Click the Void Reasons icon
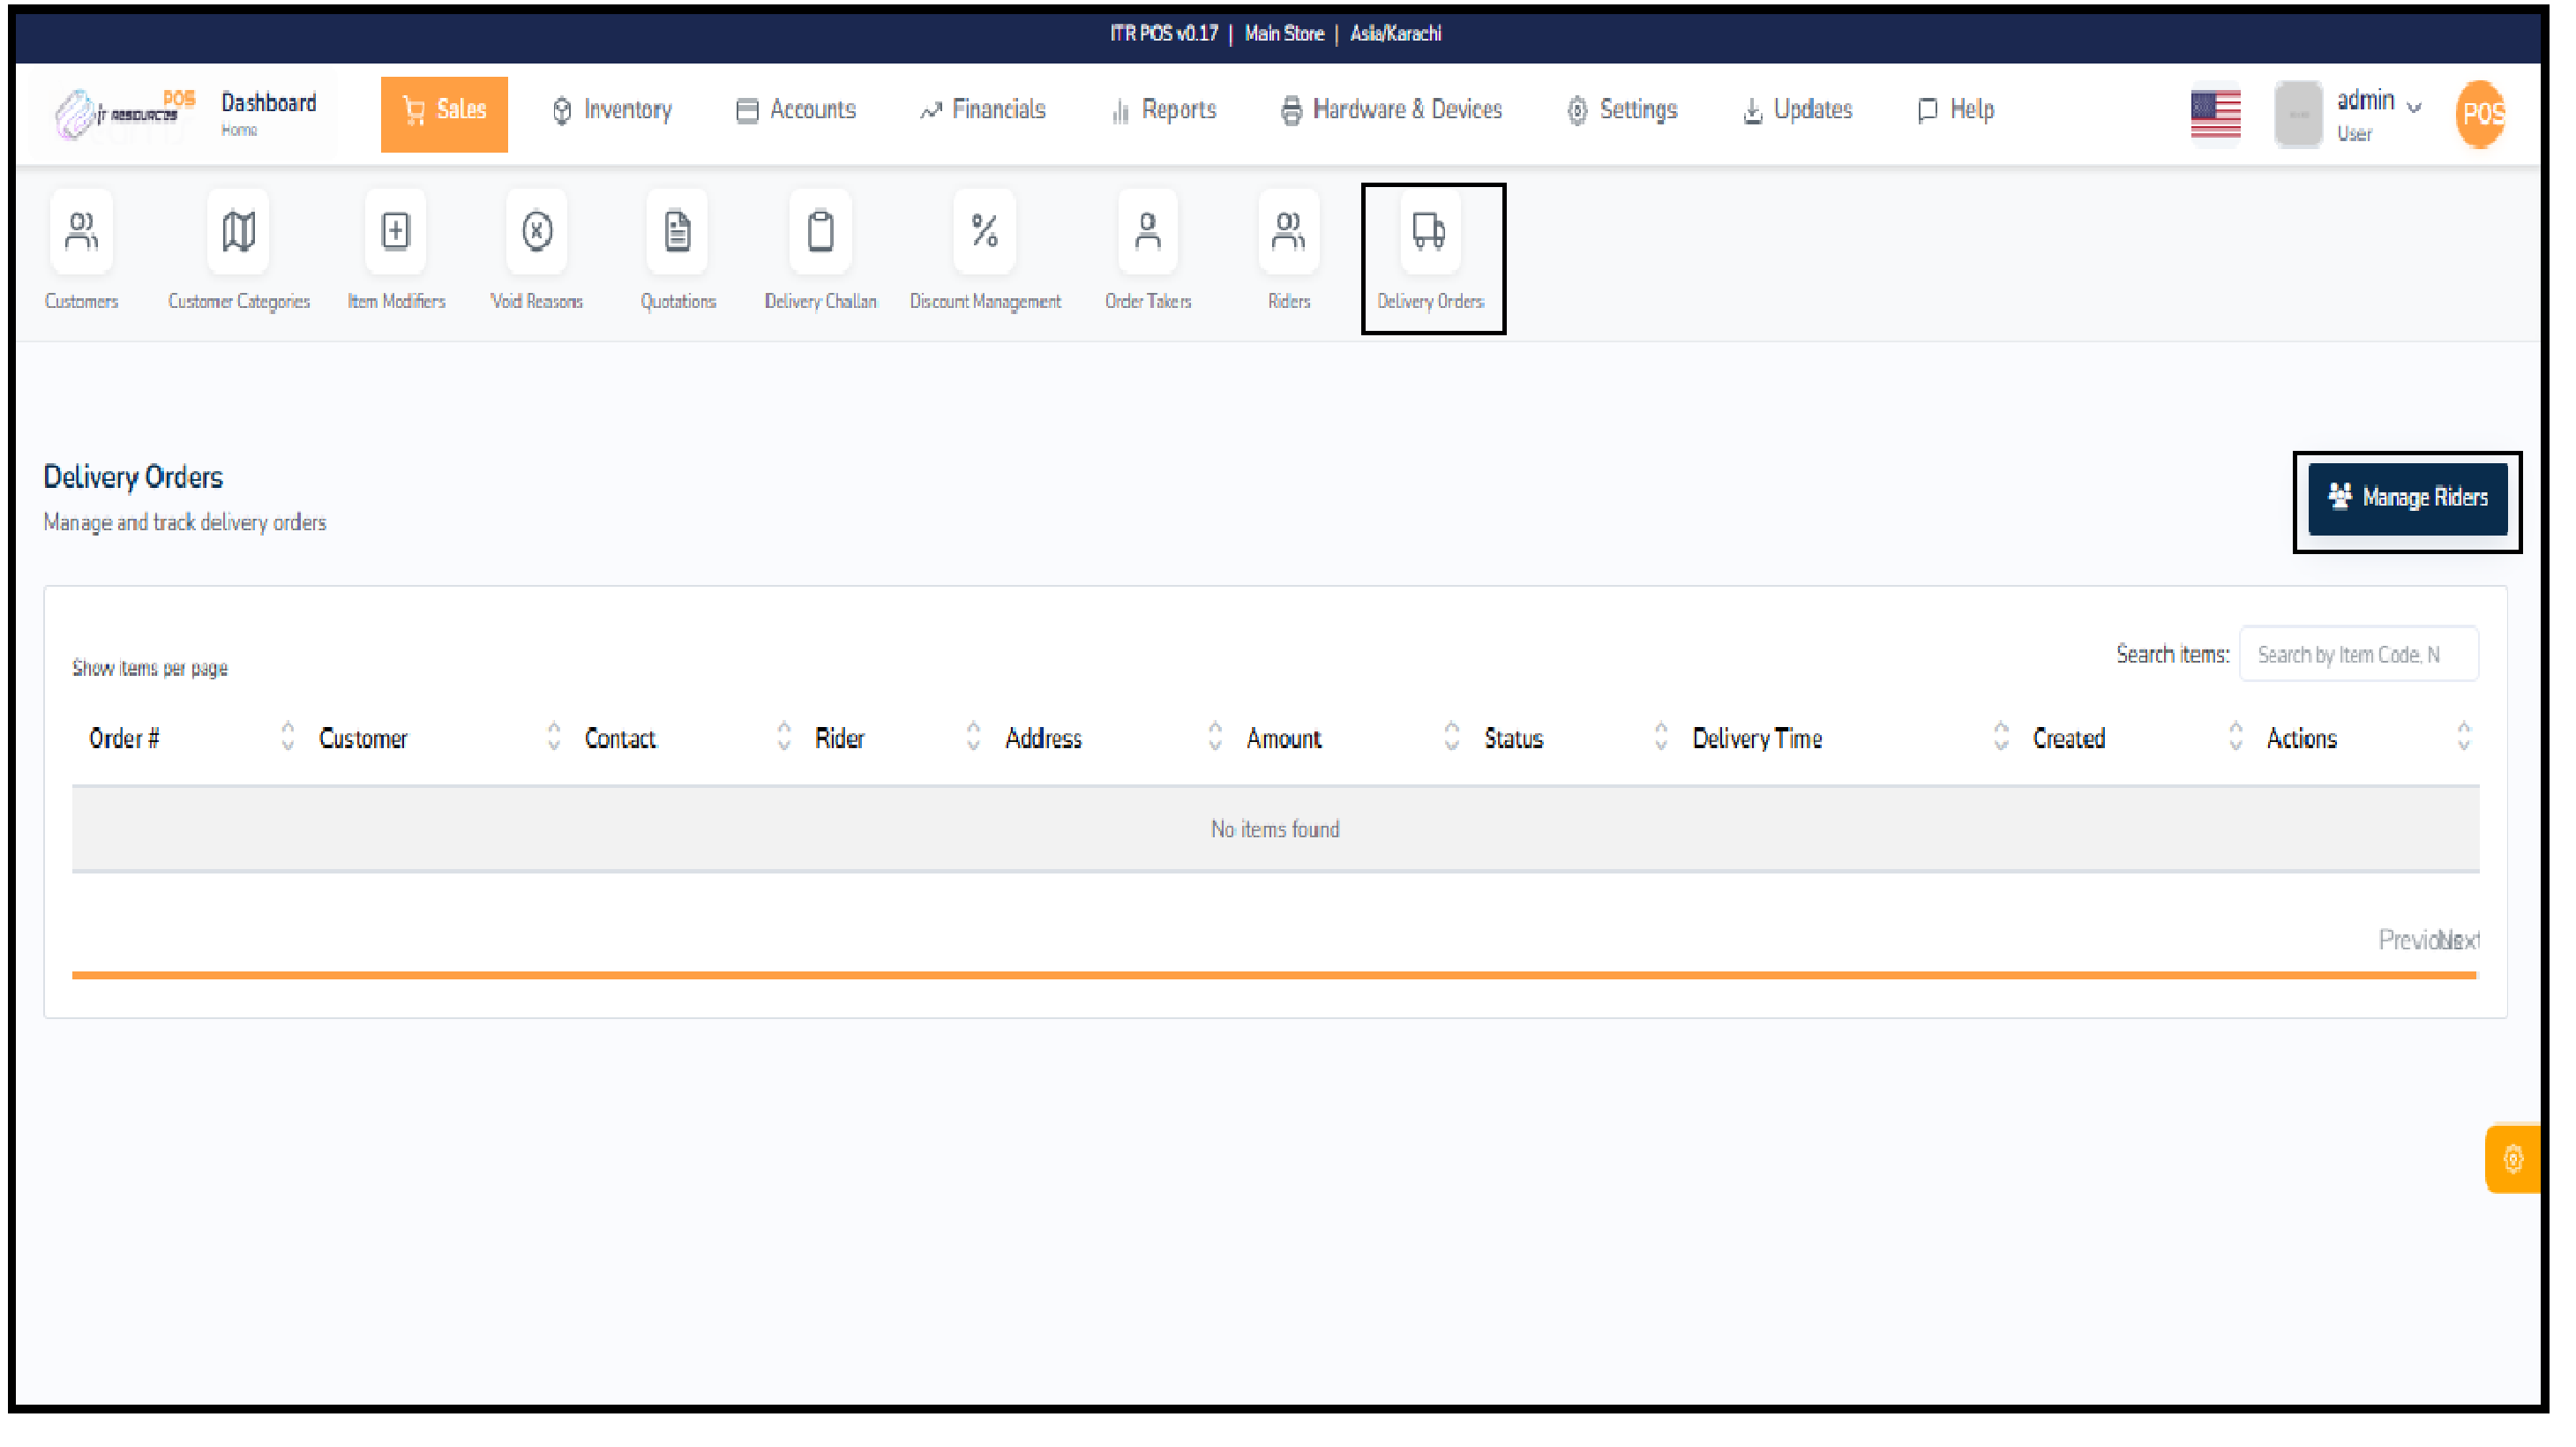 coord(536,250)
